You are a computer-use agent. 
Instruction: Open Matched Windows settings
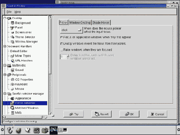coord(27,108)
